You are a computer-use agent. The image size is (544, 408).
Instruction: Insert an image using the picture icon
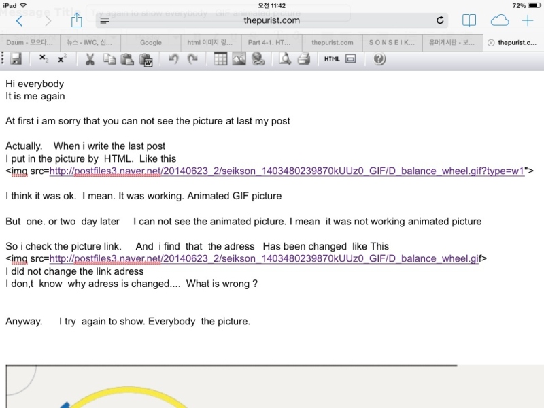tap(239, 59)
